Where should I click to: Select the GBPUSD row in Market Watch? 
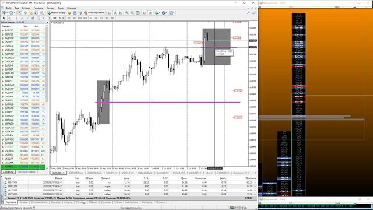[x=23, y=34]
